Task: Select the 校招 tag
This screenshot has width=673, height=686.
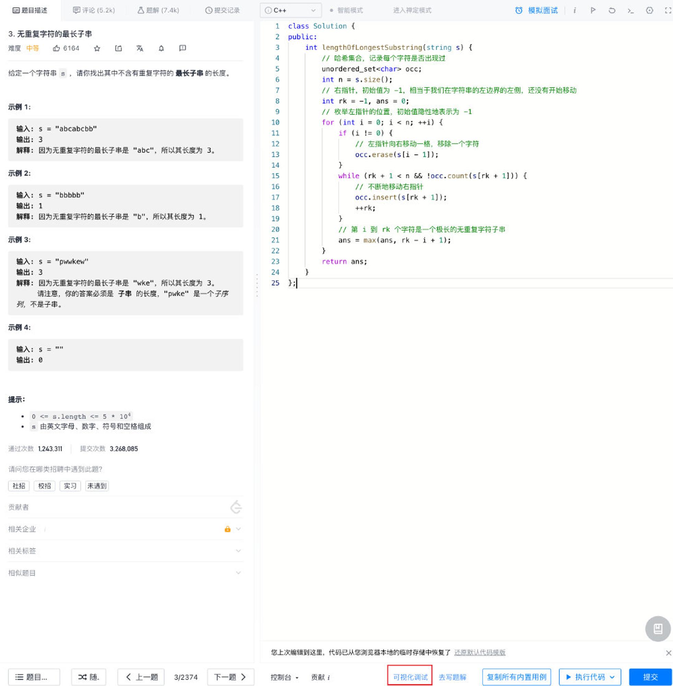Action: [x=45, y=486]
